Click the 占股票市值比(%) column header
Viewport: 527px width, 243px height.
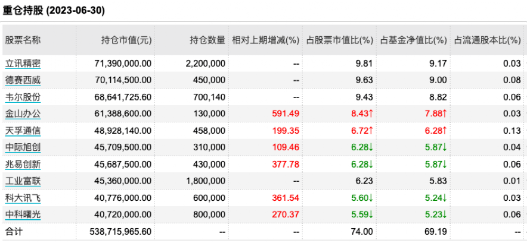339,40
